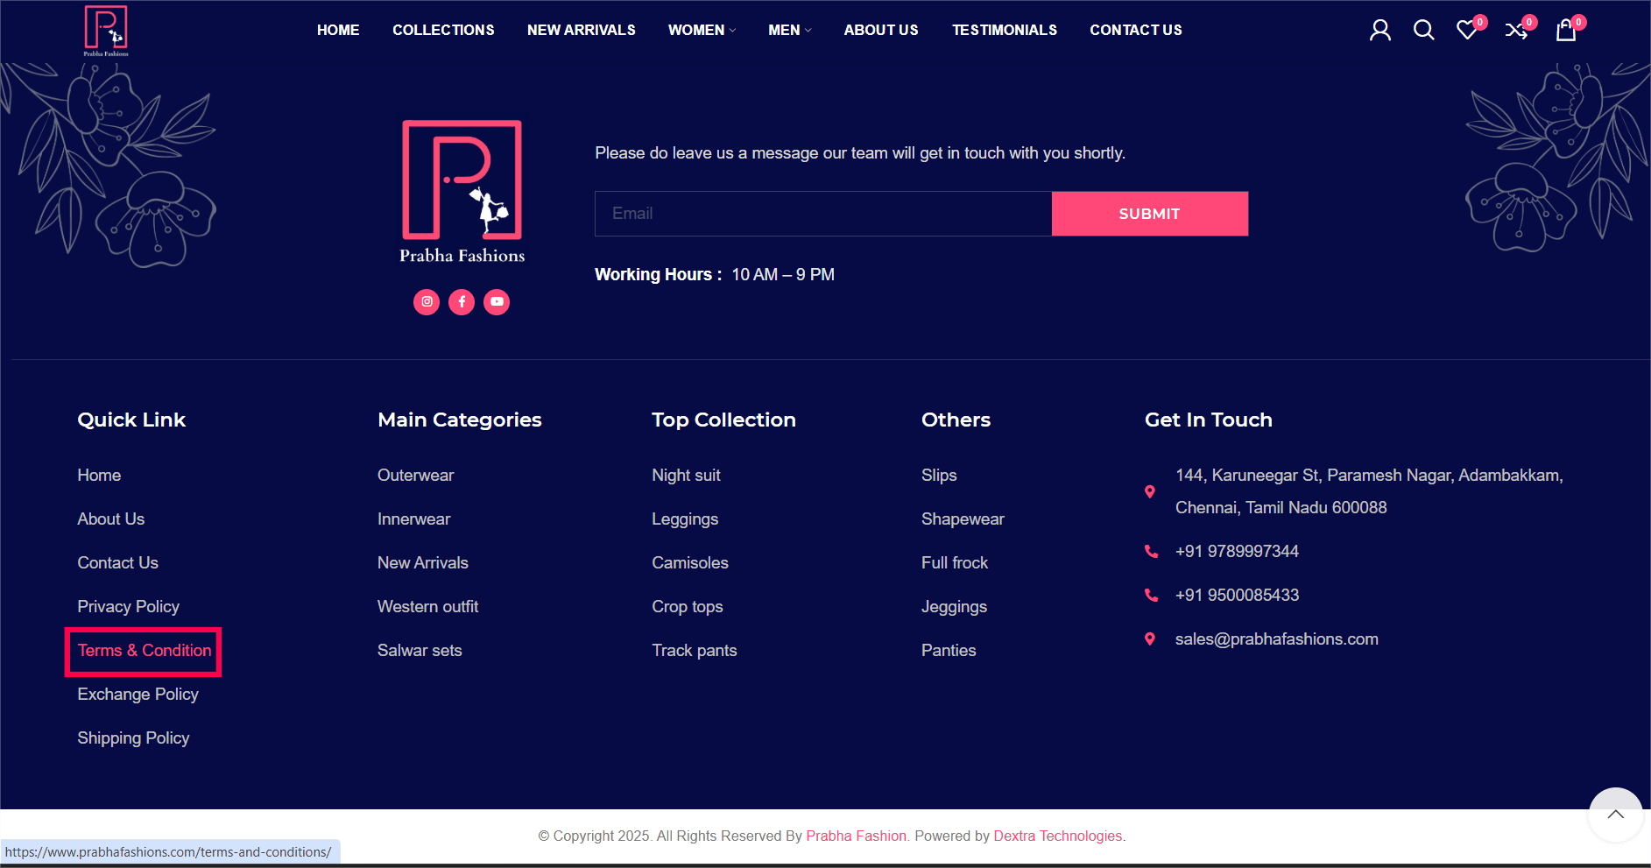Open the Leggings collection link
Image resolution: width=1651 pixels, height=868 pixels.
(685, 519)
